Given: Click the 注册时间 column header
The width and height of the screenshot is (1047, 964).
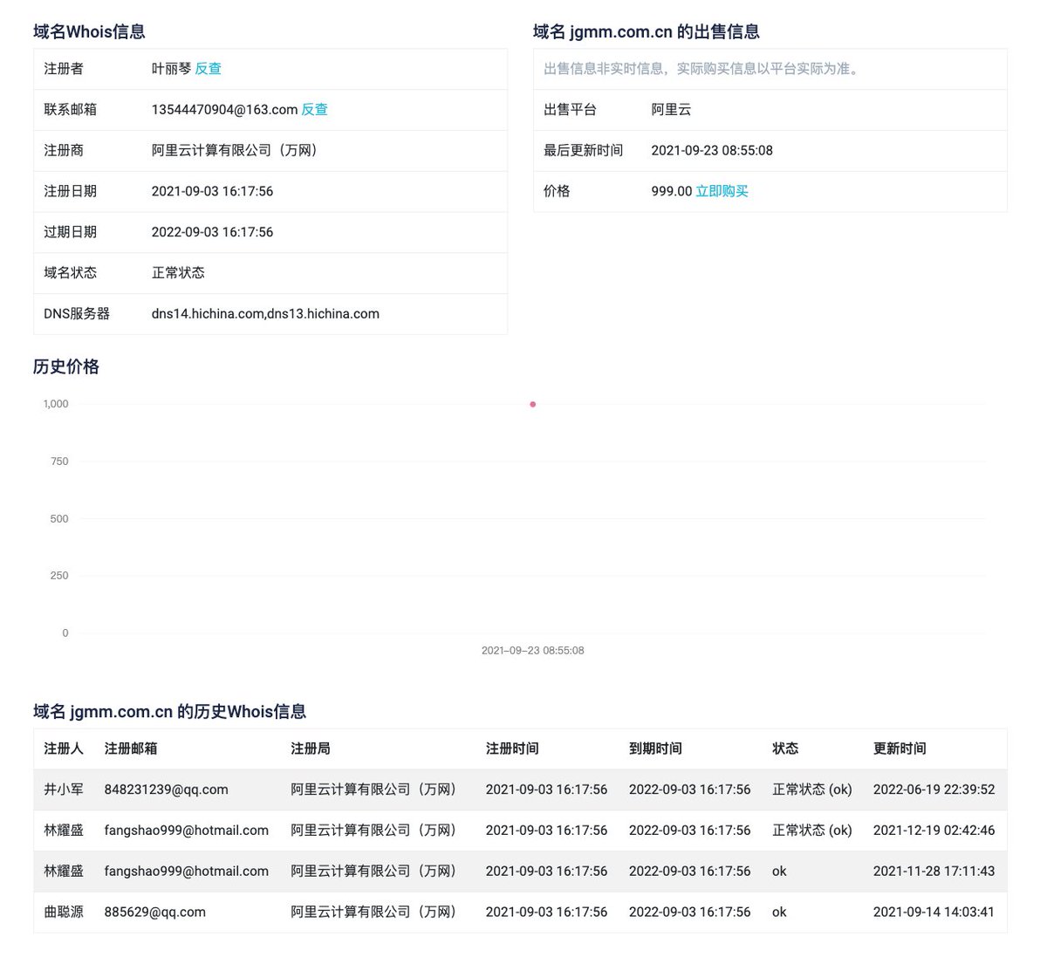Looking at the screenshot, I should (512, 749).
